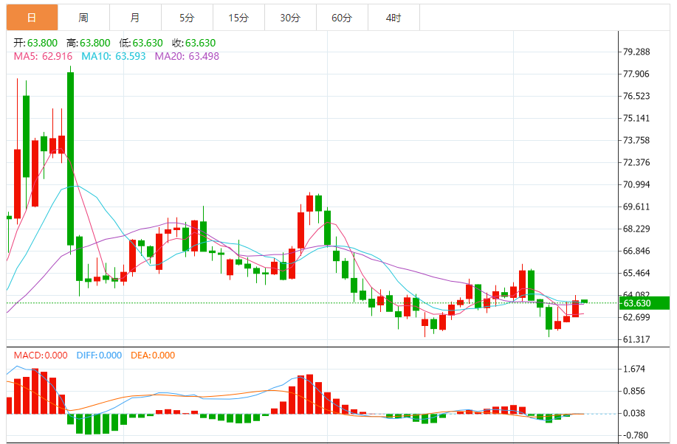Click the MA10: 63.593 indicator label
Screen dimensions: 677x444
click(114, 57)
